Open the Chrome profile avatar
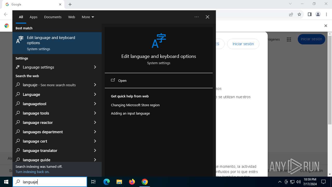Screen dimensions: 332x187 pyautogui.click(x=318, y=14)
